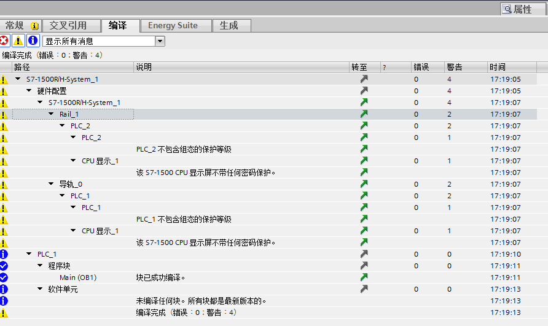Click gray go-to arrow for 软件单元
This screenshot has height=326, width=548.
click(364, 289)
